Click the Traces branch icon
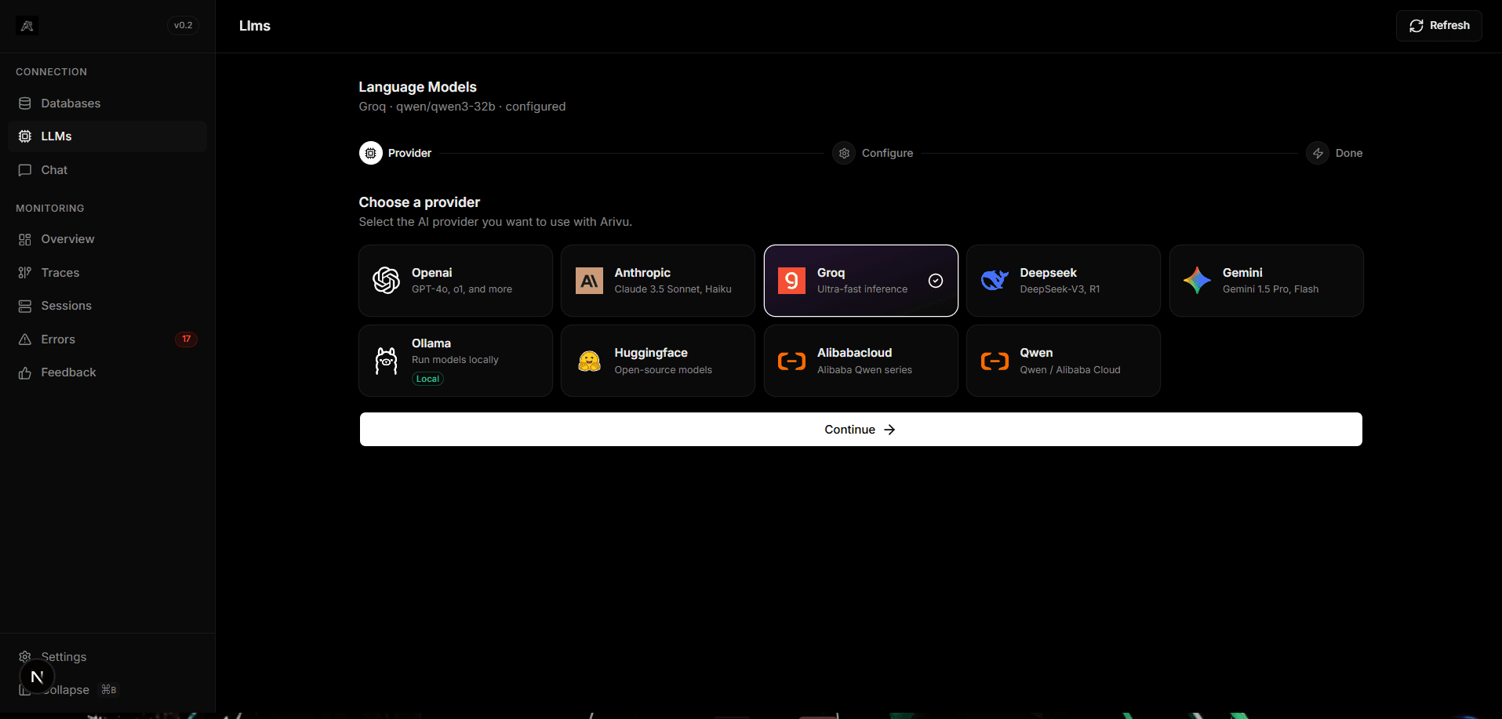Viewport: 1502px width, 719px height. pyautogui.click(x=25, y=273)
